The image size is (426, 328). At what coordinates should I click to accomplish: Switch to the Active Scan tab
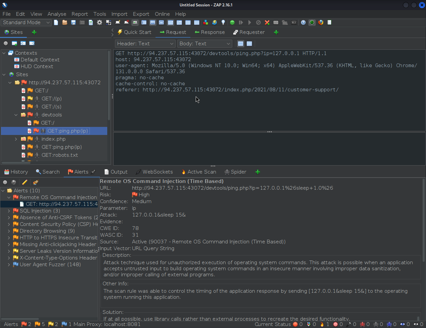[x=199, y=172]
